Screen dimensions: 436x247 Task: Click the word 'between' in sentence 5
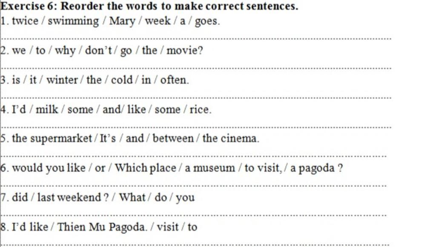[x=173, y=138]
